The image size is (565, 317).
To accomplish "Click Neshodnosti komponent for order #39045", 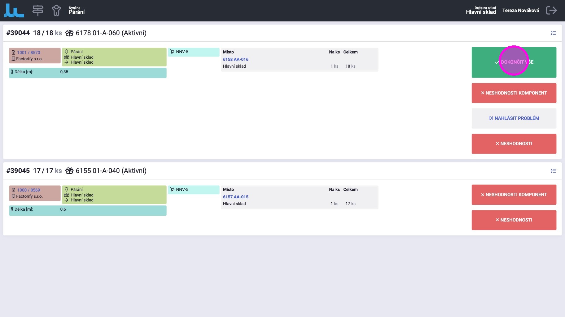I will click(514, 195).
